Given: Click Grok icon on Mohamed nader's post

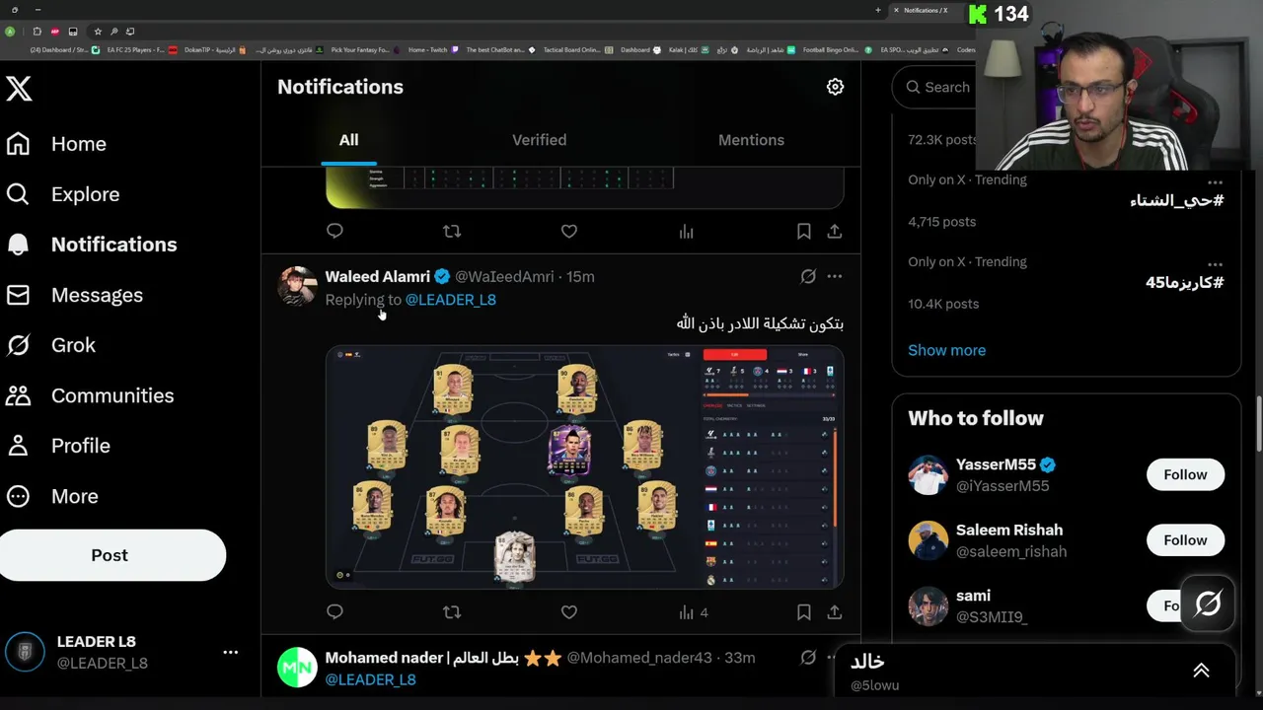Looking at the screenshot, I should tap(808, 658).
